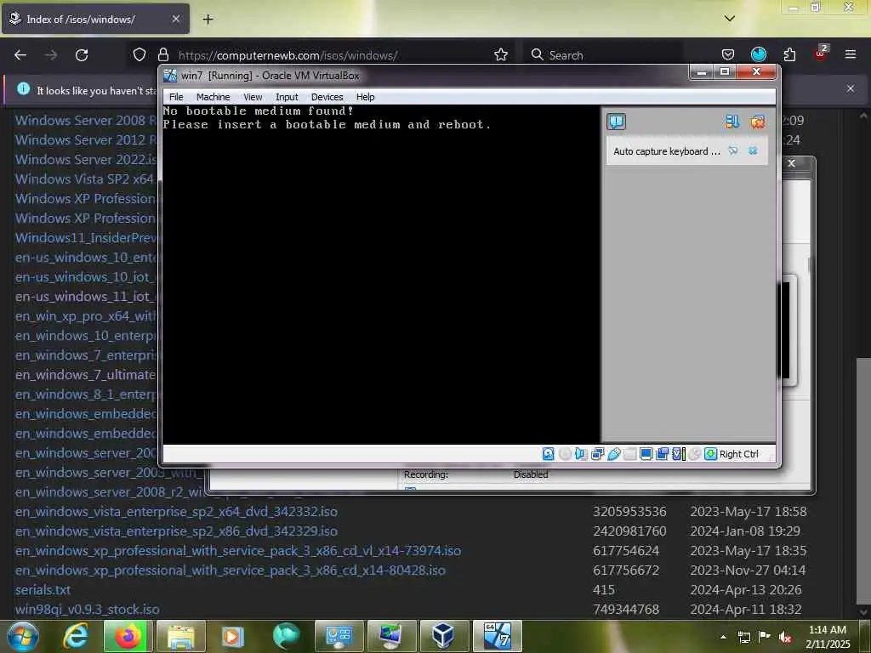
Task: Open the Help menu in VirtualBox
Action: (x=365, y=97)
